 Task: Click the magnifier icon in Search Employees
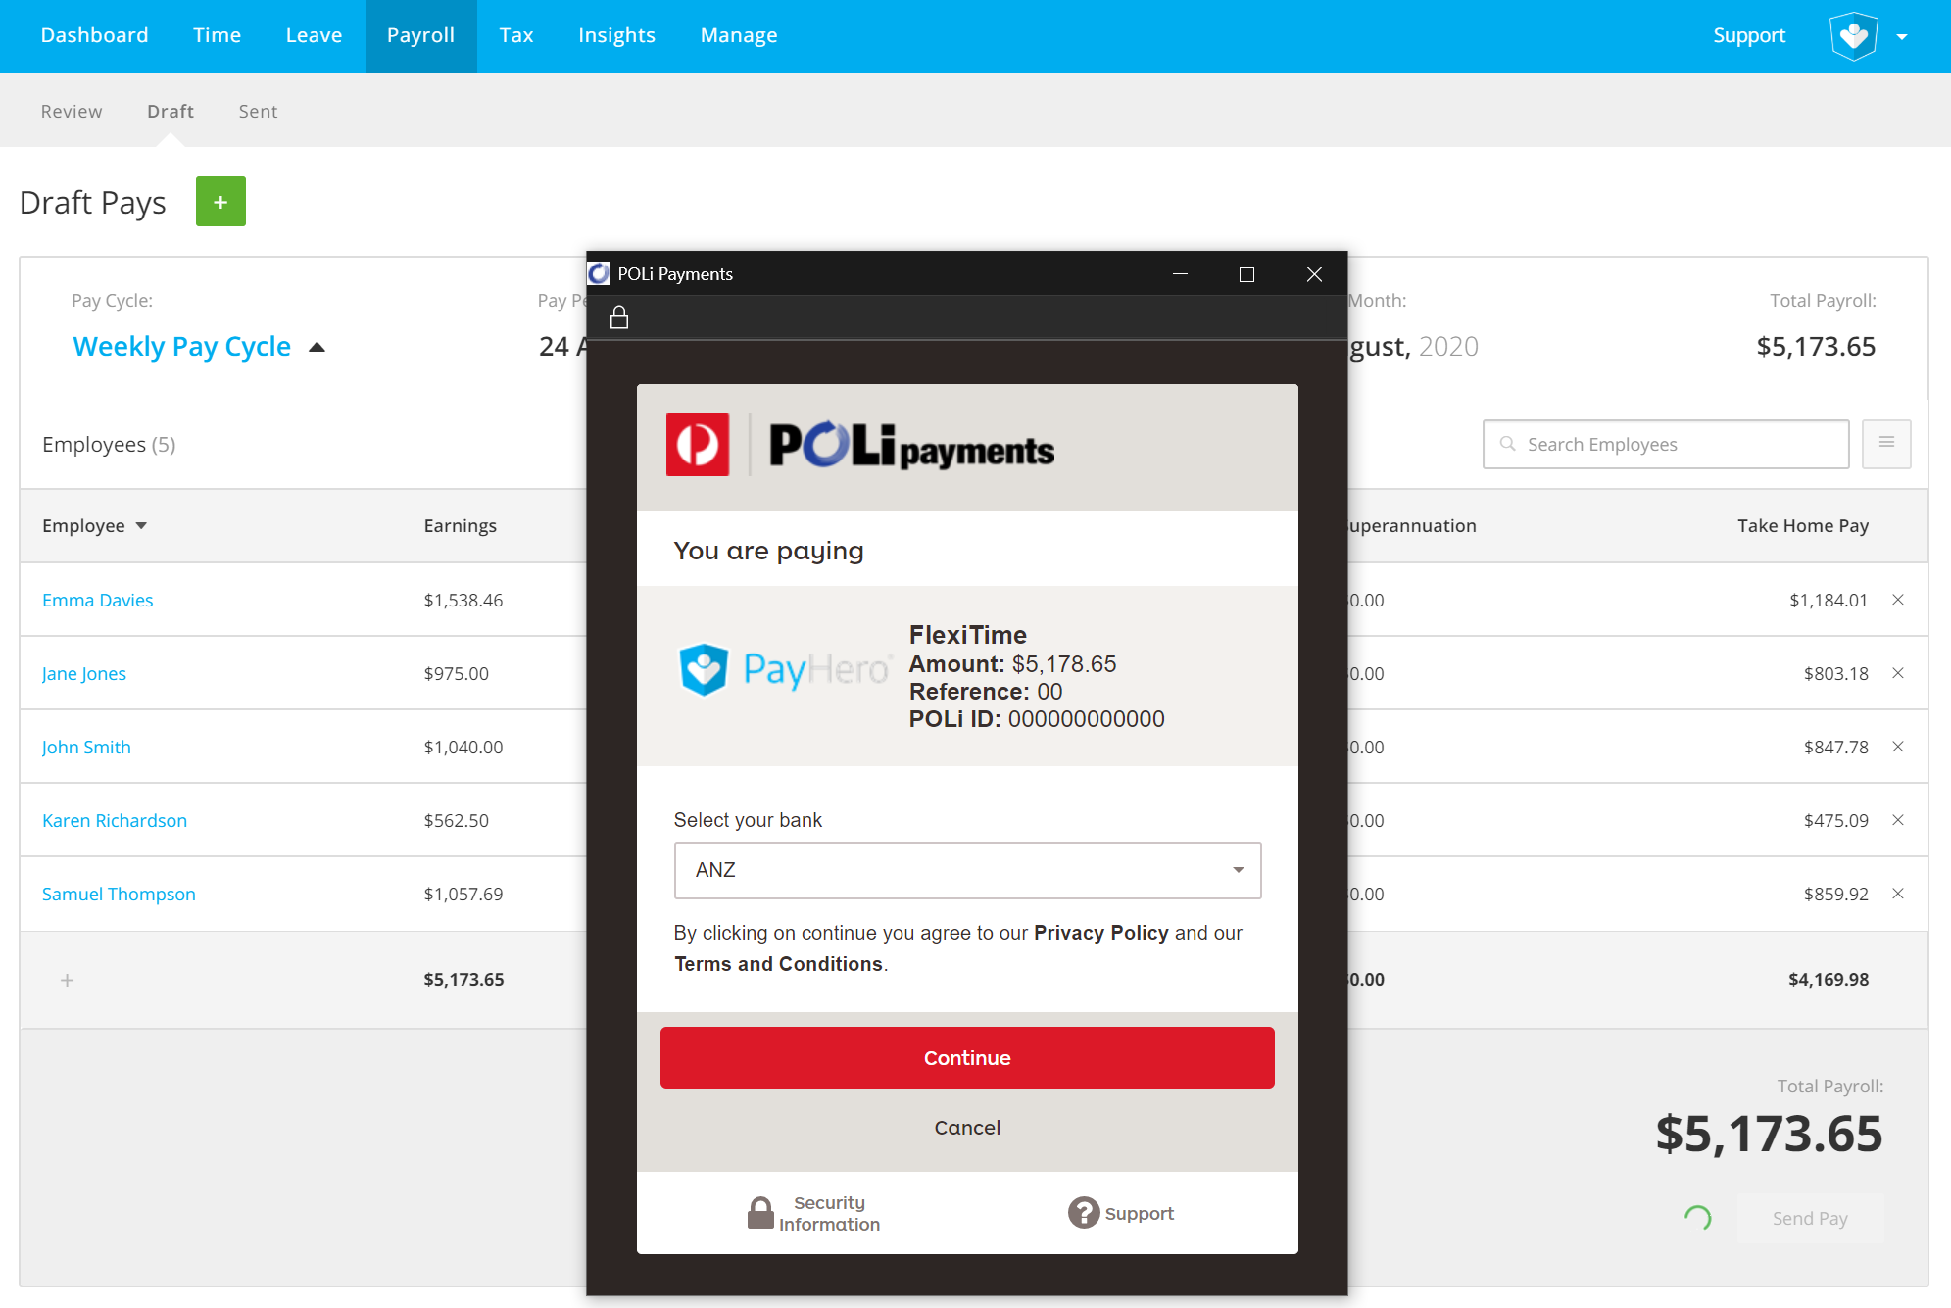coord(1507,444)
